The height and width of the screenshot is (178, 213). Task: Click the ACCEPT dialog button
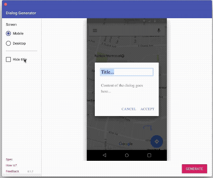coord(147,109)
